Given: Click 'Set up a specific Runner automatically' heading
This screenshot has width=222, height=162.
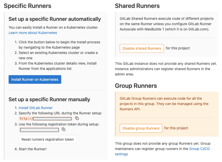Looking at the screenshot, I should tap(55, 19).
